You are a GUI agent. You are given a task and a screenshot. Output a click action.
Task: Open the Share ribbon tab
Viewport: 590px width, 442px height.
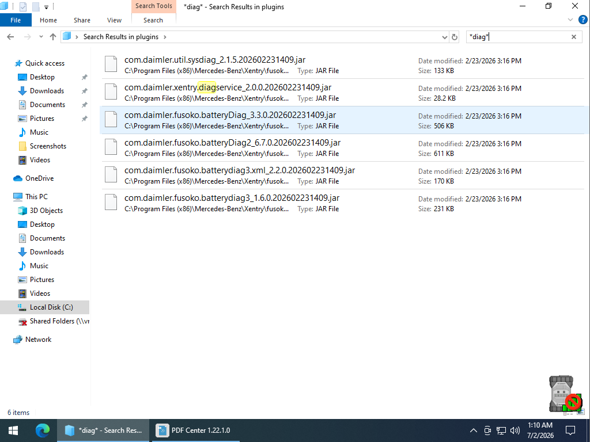[82, 20]
